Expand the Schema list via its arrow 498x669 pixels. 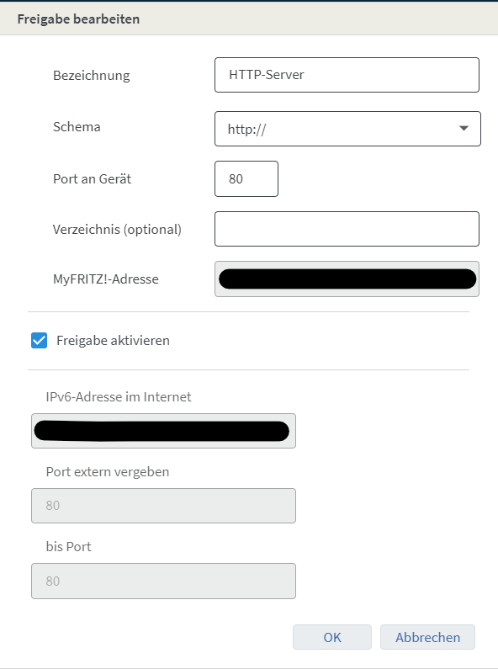[464, 129]
